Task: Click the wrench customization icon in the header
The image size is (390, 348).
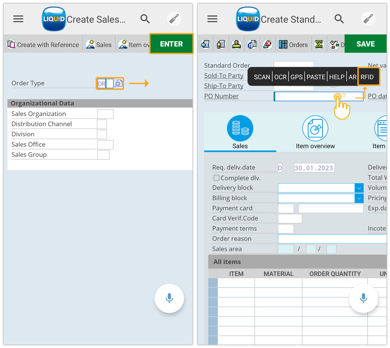Action: [x=174, y=19]
